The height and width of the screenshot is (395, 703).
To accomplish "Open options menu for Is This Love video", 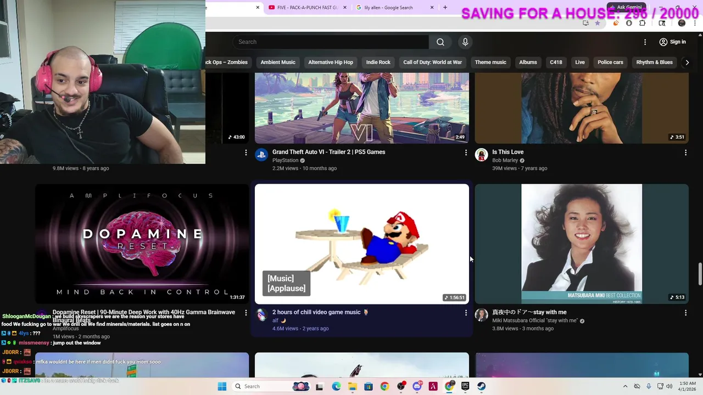I will (685, 153).
